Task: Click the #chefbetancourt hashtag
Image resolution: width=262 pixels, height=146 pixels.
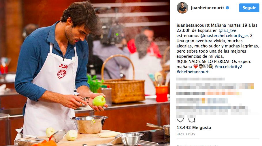Action: click(x=193, y=72)
